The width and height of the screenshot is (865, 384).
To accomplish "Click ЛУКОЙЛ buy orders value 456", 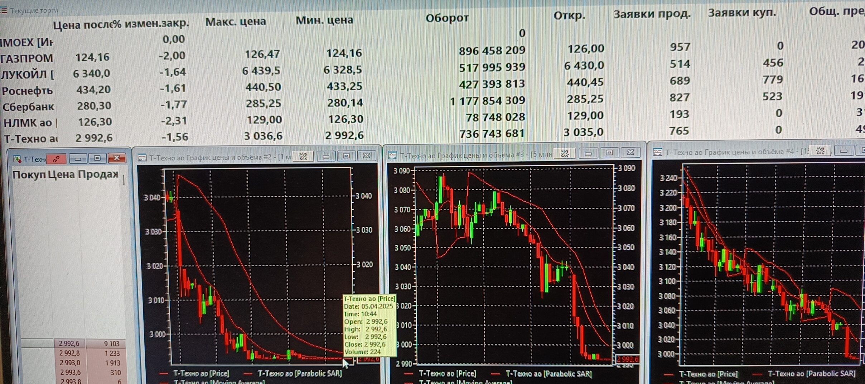I will (x=773, y=63).
